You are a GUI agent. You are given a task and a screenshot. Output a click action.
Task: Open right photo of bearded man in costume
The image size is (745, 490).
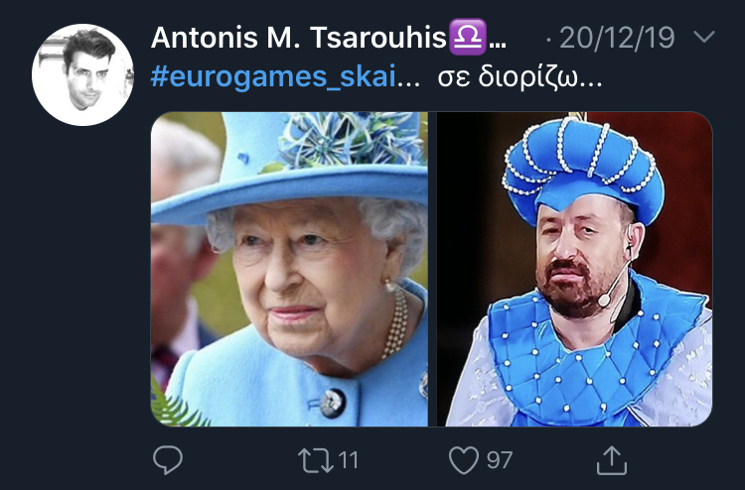574,269
